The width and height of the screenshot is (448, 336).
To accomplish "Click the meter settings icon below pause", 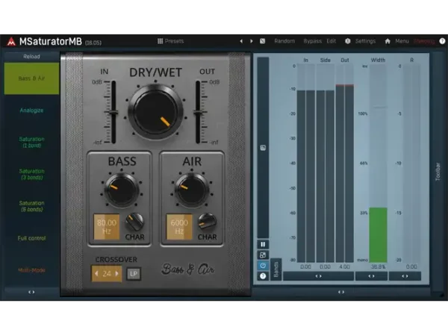I will click(263, 255).
